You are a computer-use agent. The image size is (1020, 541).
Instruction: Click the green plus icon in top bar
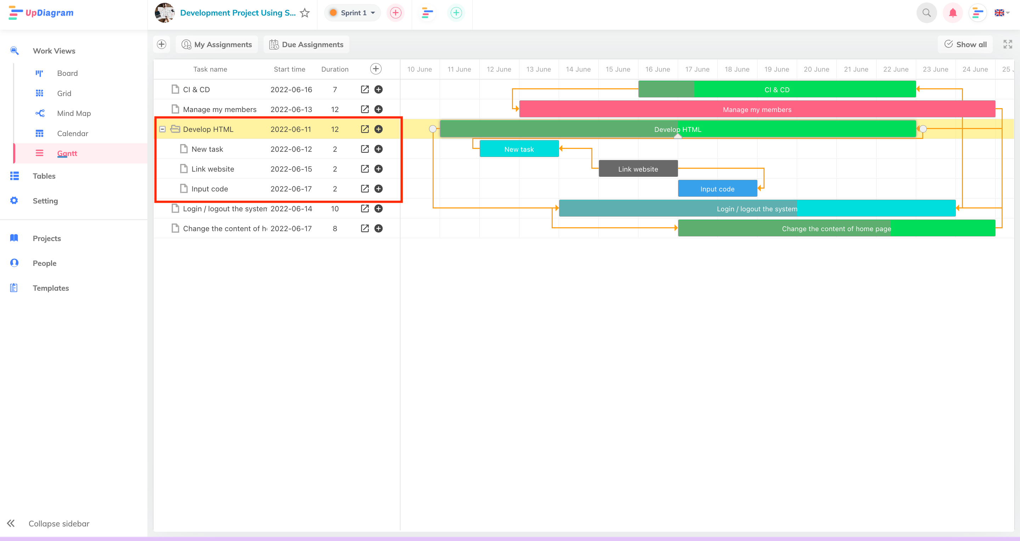(x=456, y=13)
